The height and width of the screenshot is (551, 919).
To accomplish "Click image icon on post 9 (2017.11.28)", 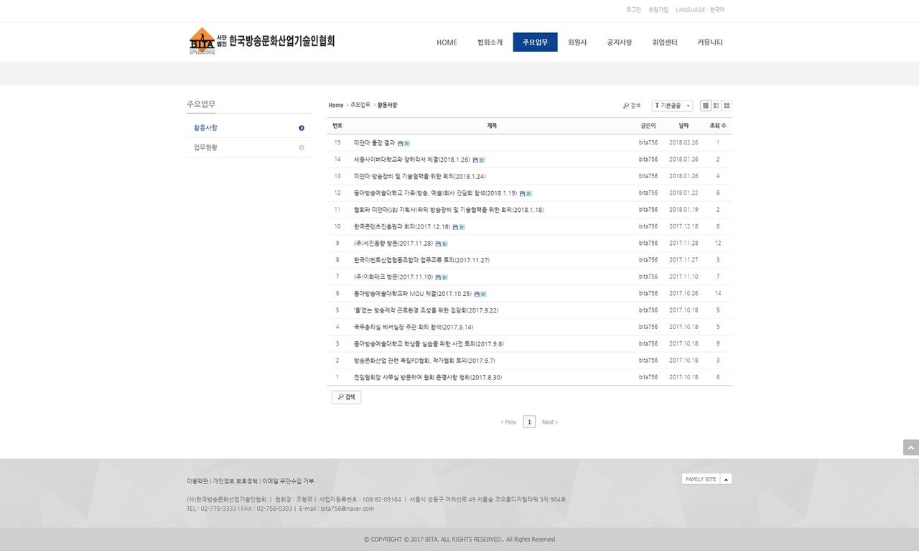I will pyautogui.click(x=444, y=244).
